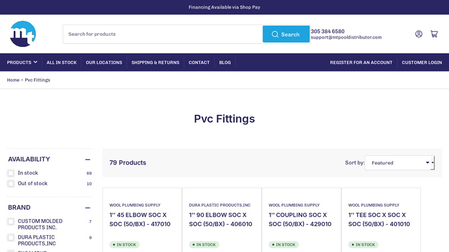
Task: Go to Our Locations page
Action: coord(104,63)
